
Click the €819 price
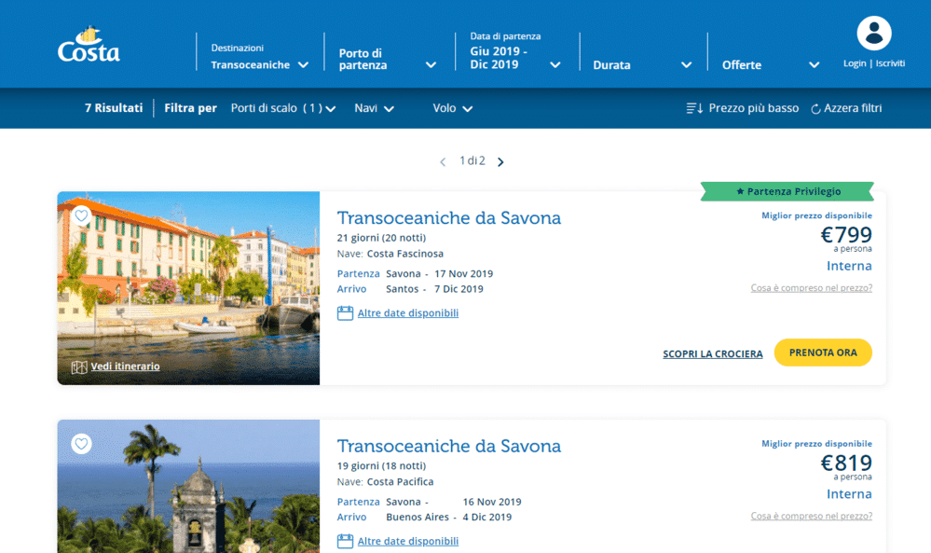point(846,463)
